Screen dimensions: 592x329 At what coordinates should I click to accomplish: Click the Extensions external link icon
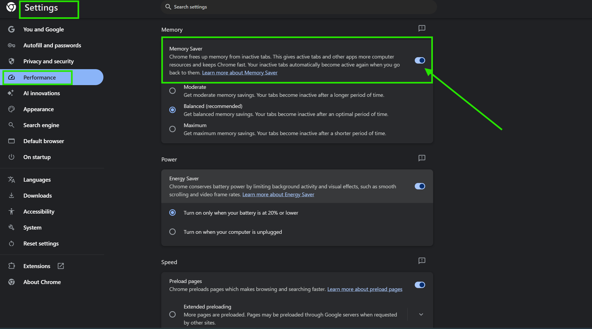tap(61, 266)
